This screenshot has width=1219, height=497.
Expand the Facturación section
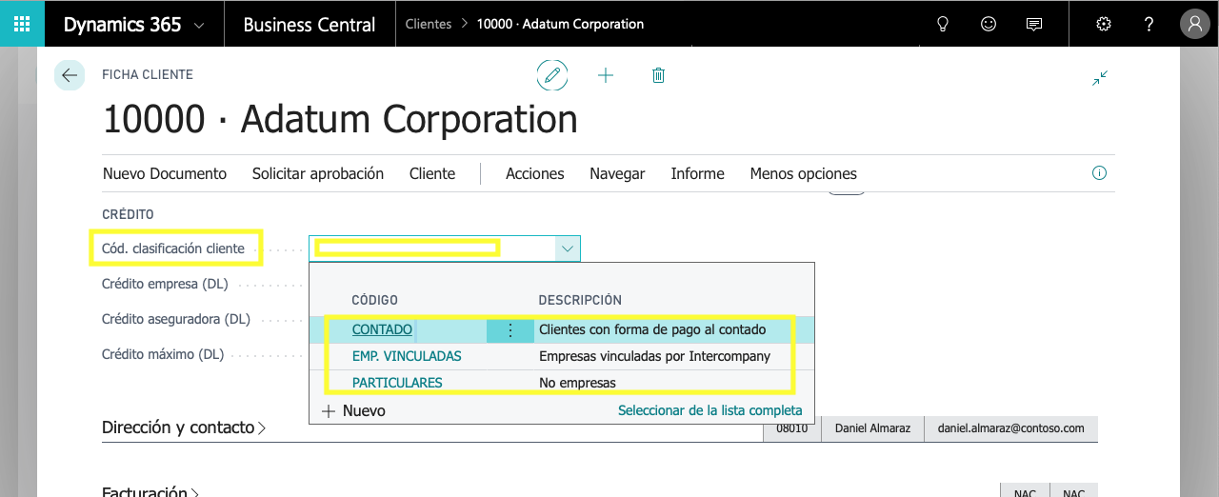150,492
